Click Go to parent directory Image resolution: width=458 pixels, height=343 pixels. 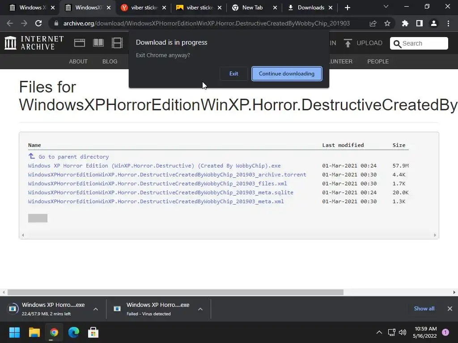coord(74,157)
